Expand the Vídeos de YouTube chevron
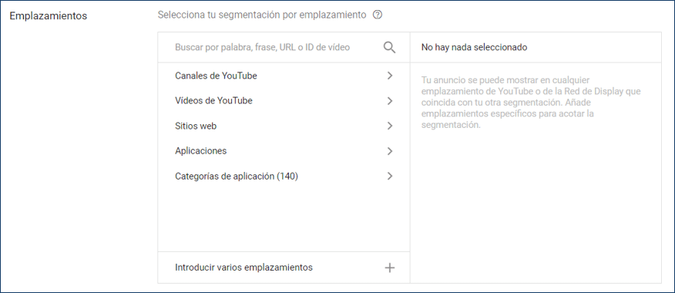Screen dimensions: 675x293 coord(390,101)
